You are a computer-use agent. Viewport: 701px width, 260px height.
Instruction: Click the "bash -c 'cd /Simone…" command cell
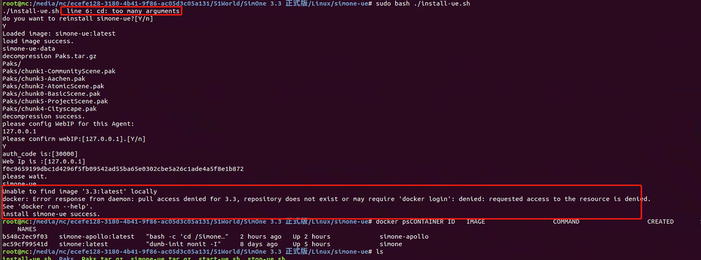coord(187,237)
